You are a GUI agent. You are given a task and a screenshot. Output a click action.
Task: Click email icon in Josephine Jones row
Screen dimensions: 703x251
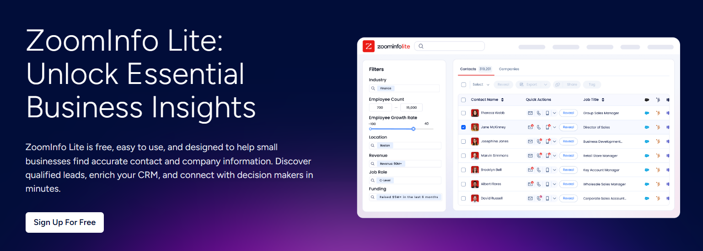(531, 141)
